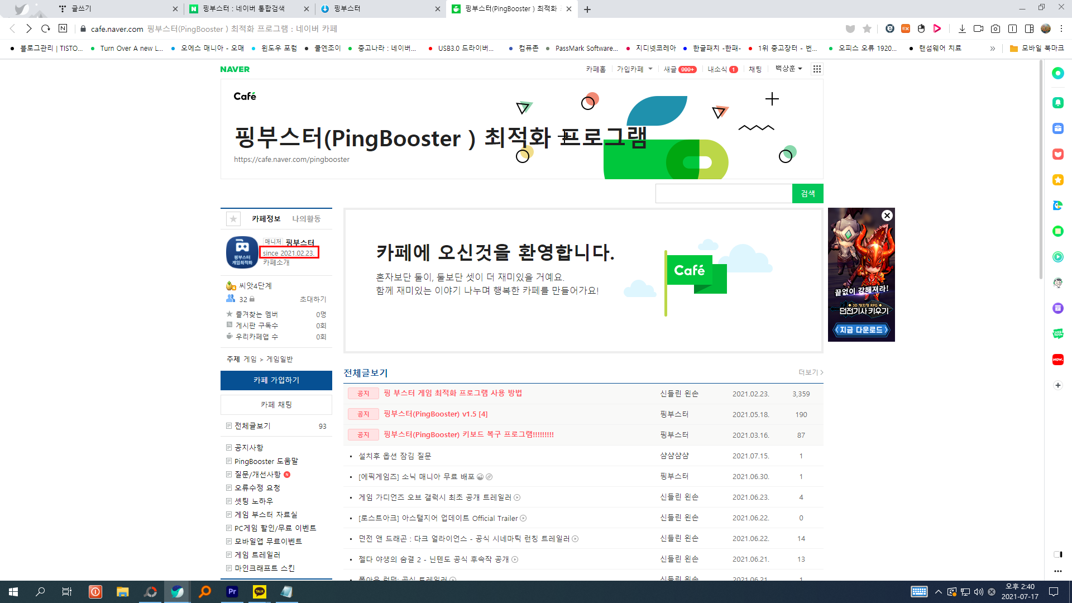The height and width of the screenshot is (603, 1072).
Task: Click into the cafe search field
Action: pos(724,194)
